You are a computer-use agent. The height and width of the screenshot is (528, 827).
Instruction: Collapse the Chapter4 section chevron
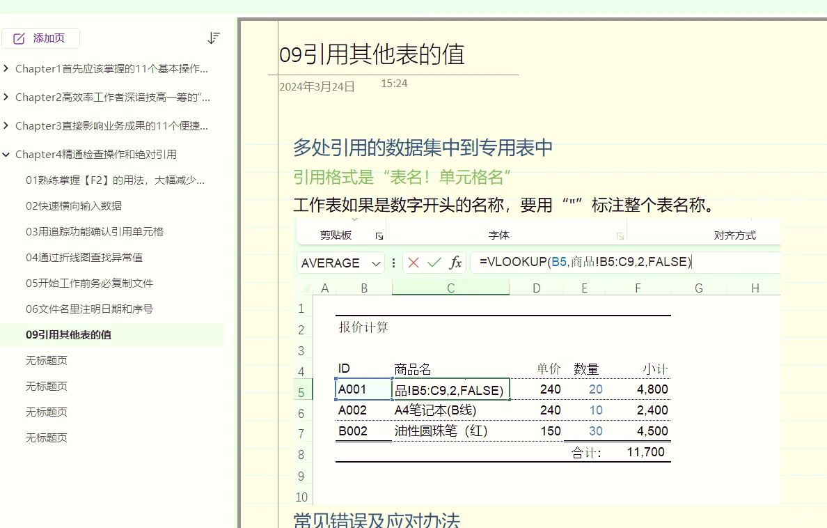(6, 154)
